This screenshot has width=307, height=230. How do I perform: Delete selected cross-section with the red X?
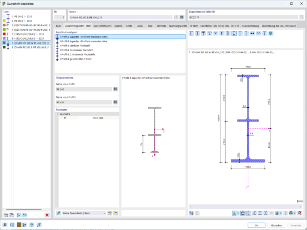click(x=47, y=215)
